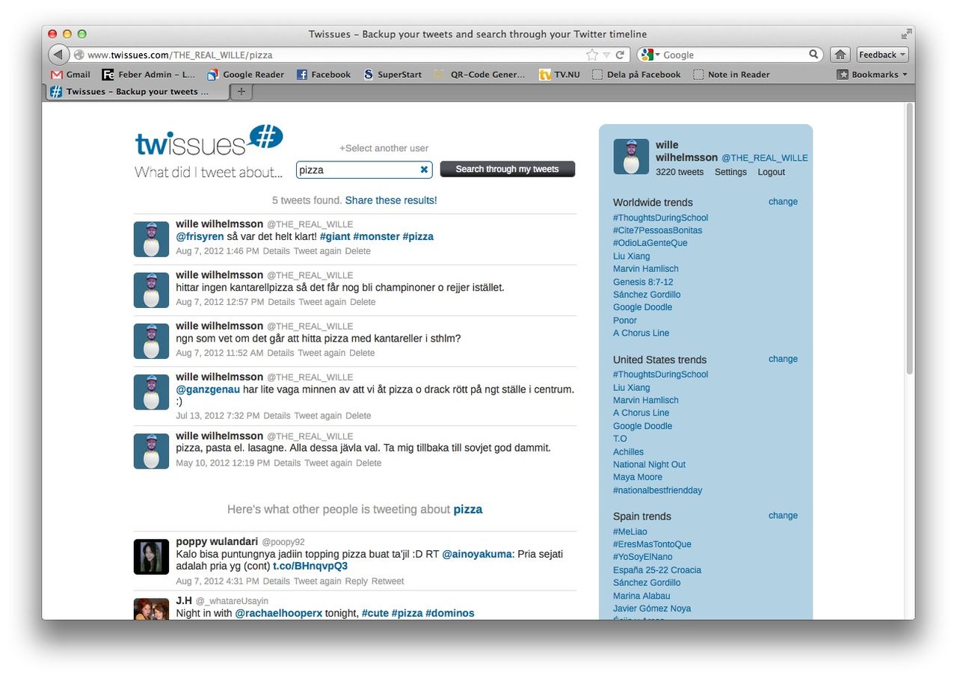Expand the Feedback dropdown
957x678 pixels.
(x=881, y=55)
